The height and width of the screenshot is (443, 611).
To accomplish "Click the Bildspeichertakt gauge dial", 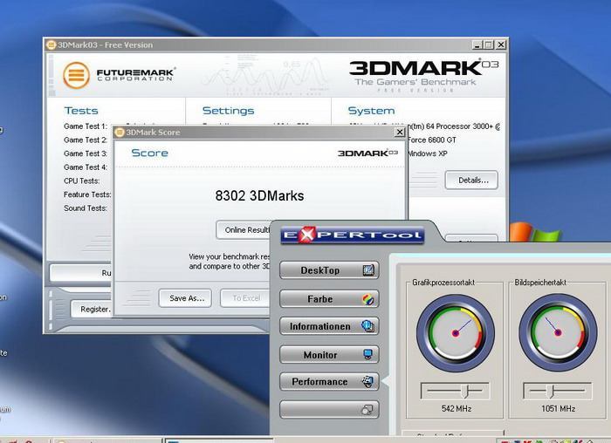I will pyautogui.click(x=558, y=333).
